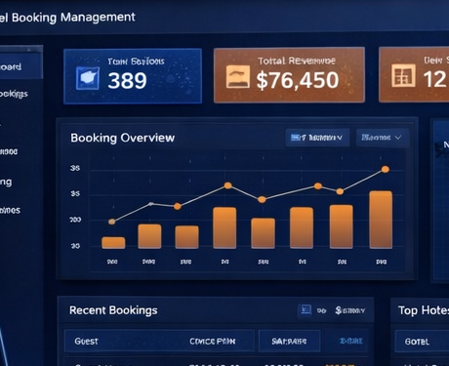Screen dimensions: 449x366
Task: Open the first Booking Overview dropdown with blue flag
Action: [317, 138]
